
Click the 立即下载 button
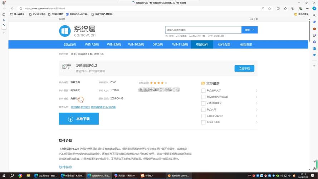point(244,69)
